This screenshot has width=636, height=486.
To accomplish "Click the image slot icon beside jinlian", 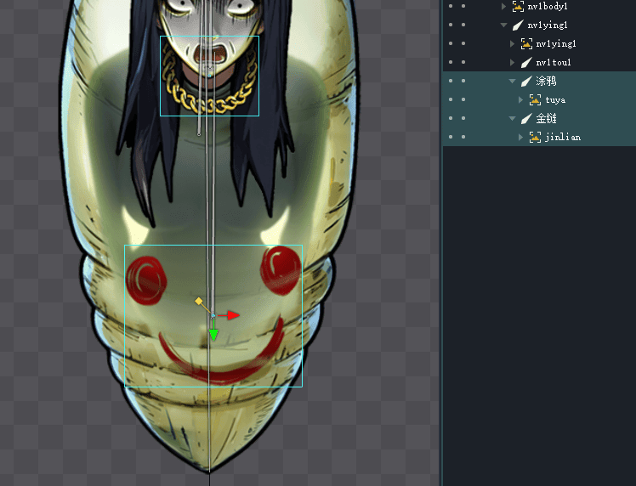I will [535, 138].
